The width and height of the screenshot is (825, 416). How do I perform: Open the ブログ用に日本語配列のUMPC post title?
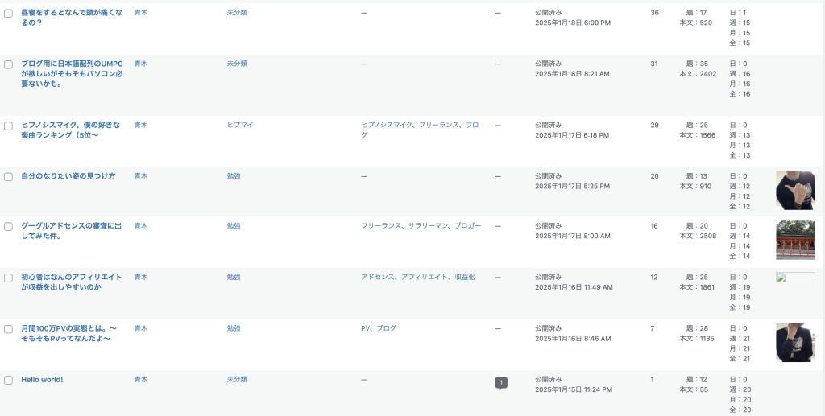[x=72, y=64]
